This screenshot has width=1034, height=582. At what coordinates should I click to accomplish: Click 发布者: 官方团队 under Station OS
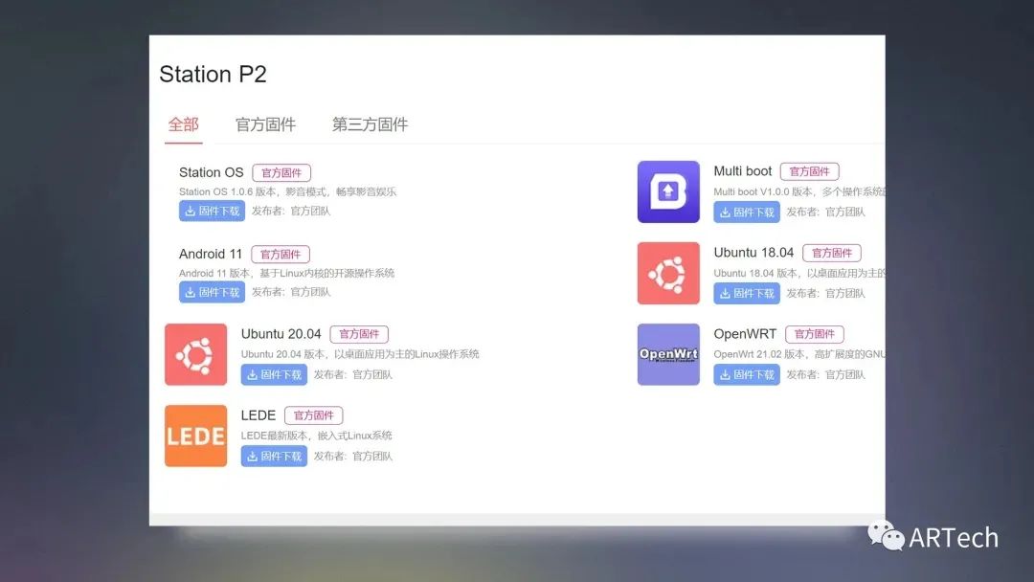coord(291,211)
